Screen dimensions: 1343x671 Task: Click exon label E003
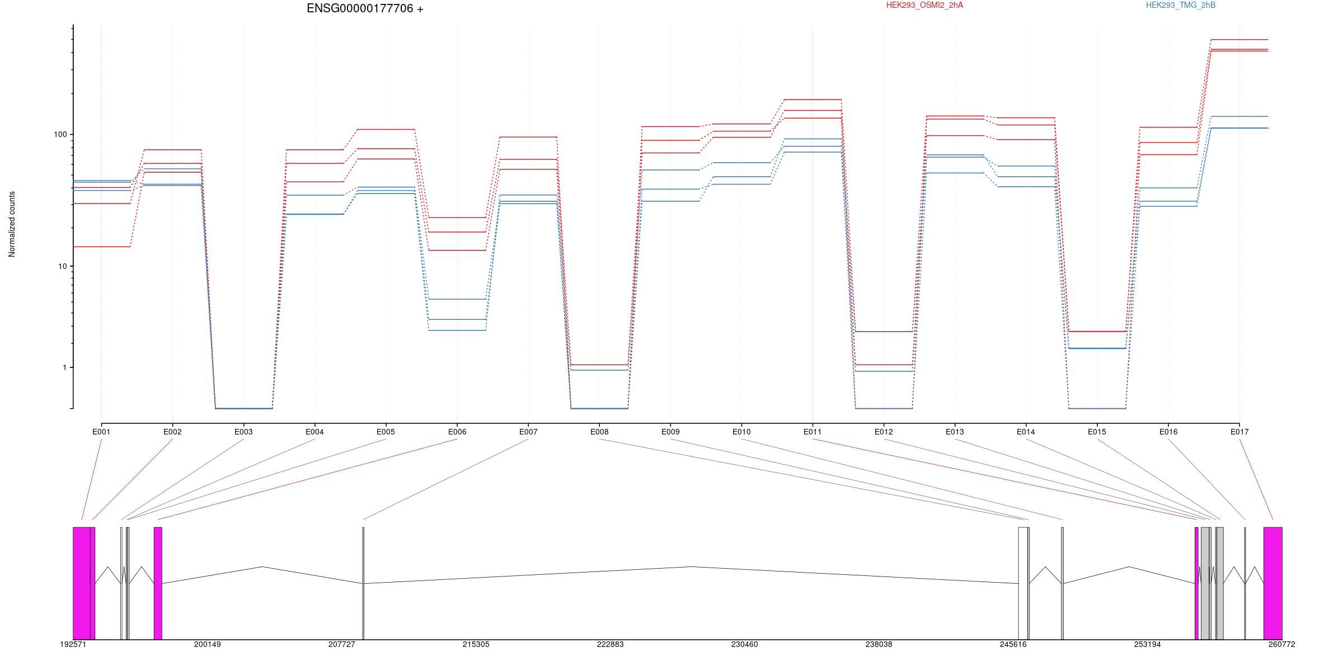243,432
